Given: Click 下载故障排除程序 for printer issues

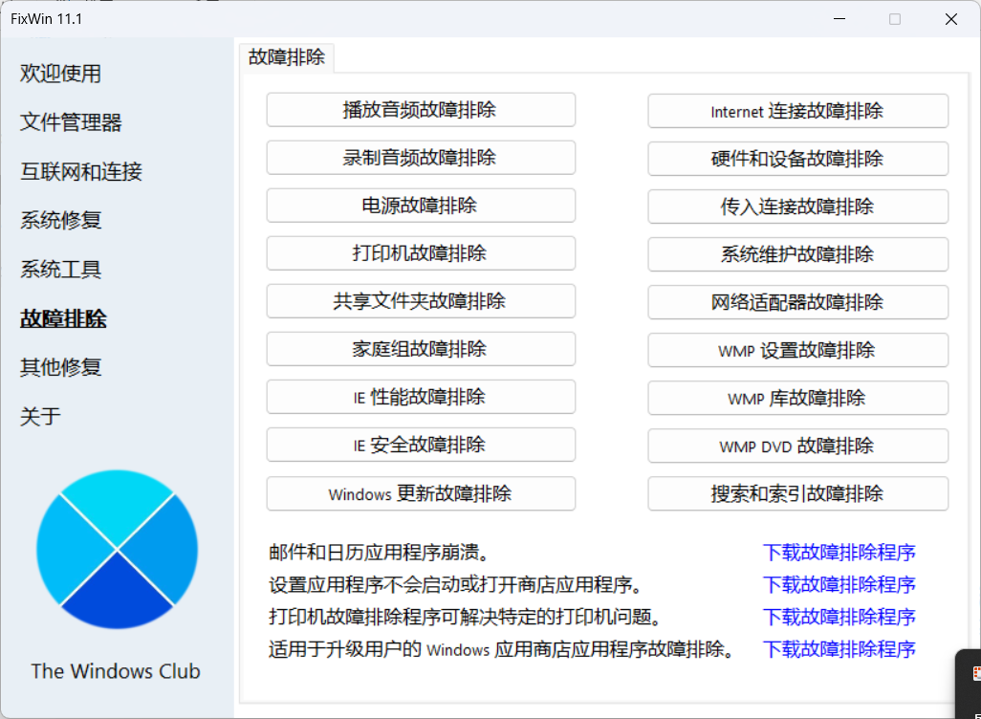Looking at the screenshot, I should (x=839, y=617).
